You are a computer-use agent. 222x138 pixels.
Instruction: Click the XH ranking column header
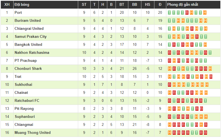pyautogui.click(x=7, y=4)
